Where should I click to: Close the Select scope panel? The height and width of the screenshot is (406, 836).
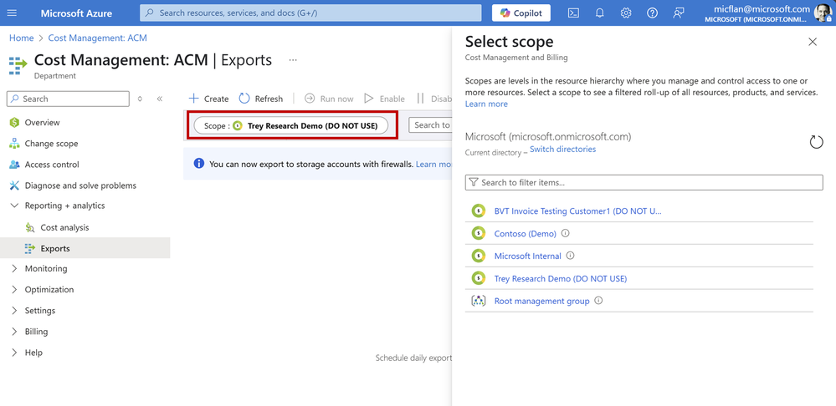813,42
